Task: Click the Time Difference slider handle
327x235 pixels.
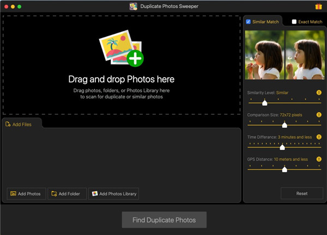Action: tap(282, 147)
